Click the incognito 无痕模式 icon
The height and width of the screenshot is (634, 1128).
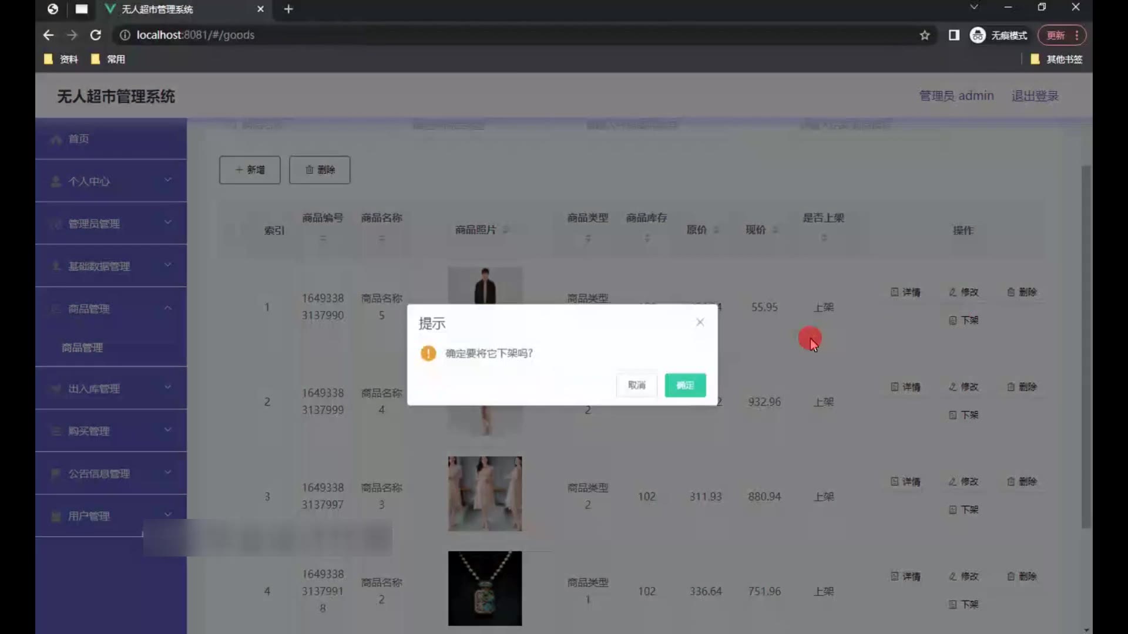click(x=978, y=35)
